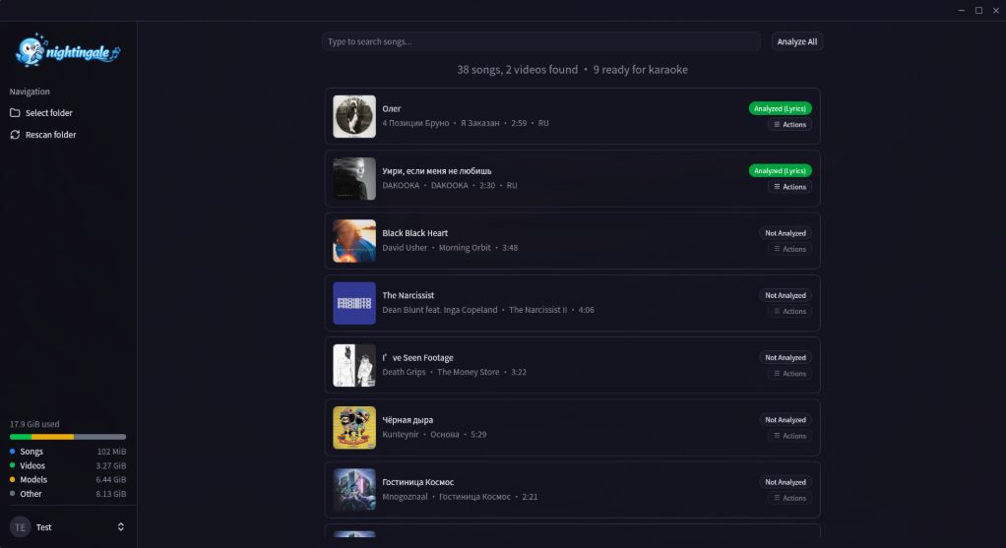Viewport: 1006px width, 548px height.
Task: Open Actions menu for Олег
Action: click(x=789, y=124)
